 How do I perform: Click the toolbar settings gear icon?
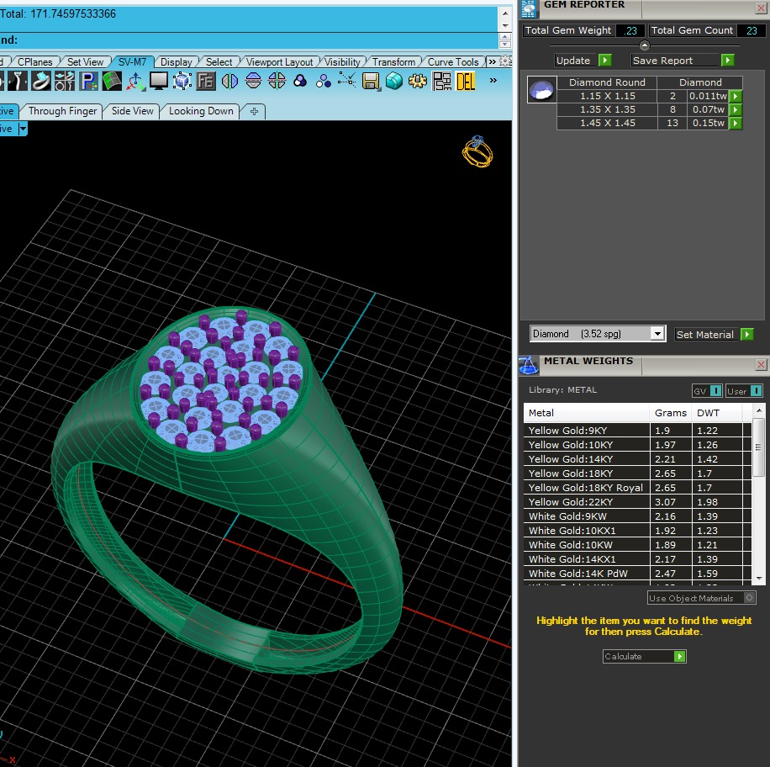coord(506,61)
